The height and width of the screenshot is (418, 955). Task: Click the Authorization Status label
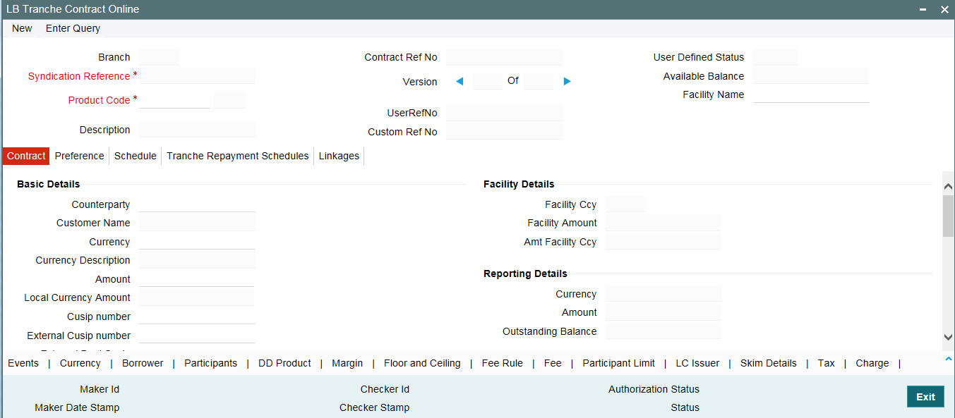click(654, 389)
